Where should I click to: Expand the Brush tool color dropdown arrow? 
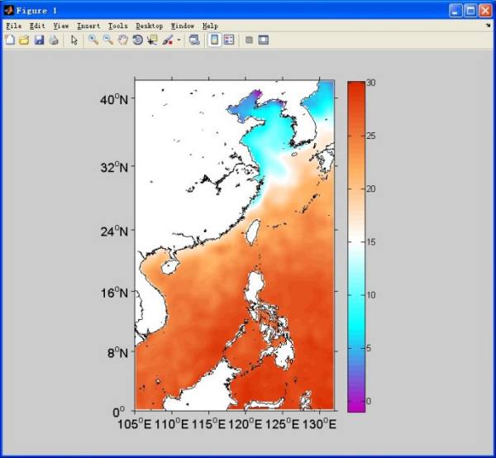click(x=179, y=40)
